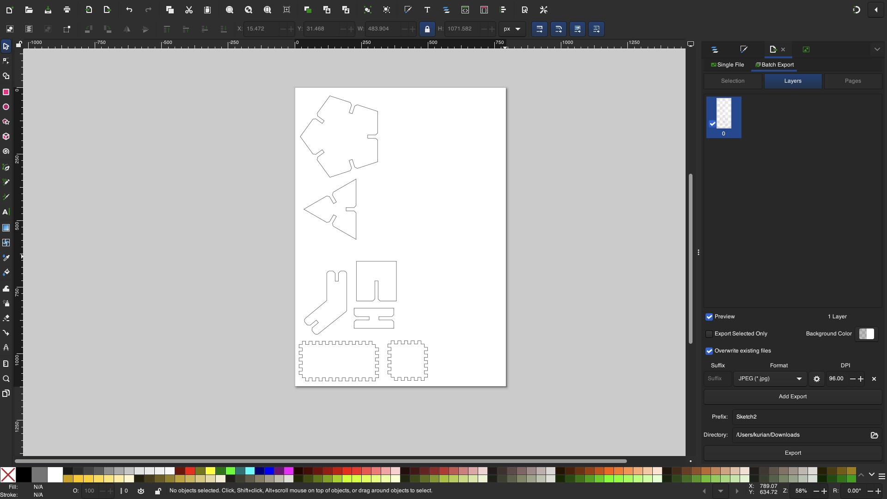Uncheck the Preview option
The width and height of the screenshot is (887, 499).
[709, 317]
